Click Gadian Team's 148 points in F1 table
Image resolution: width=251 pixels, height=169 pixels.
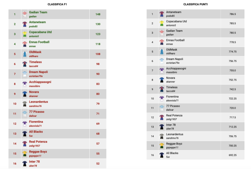(x=98, y=14)
